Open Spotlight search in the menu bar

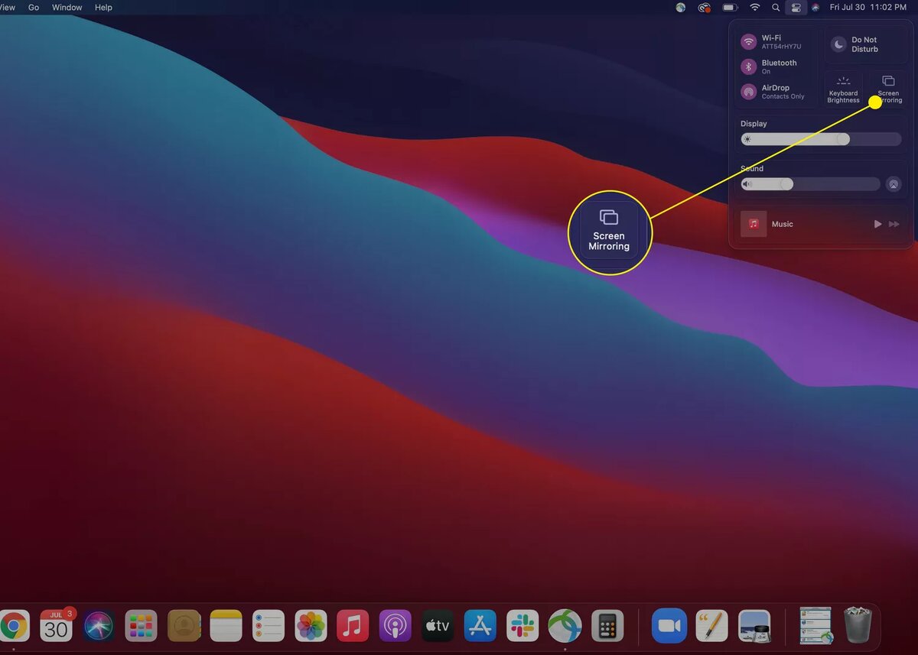point(776,8)
